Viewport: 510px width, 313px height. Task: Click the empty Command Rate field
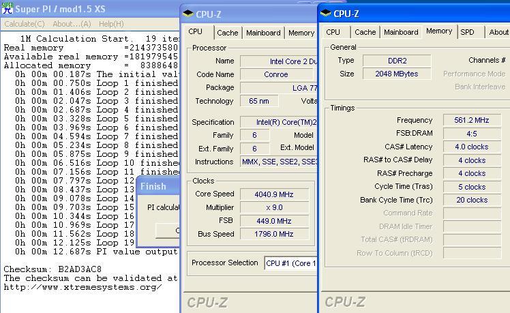click(x=472, y=213)
